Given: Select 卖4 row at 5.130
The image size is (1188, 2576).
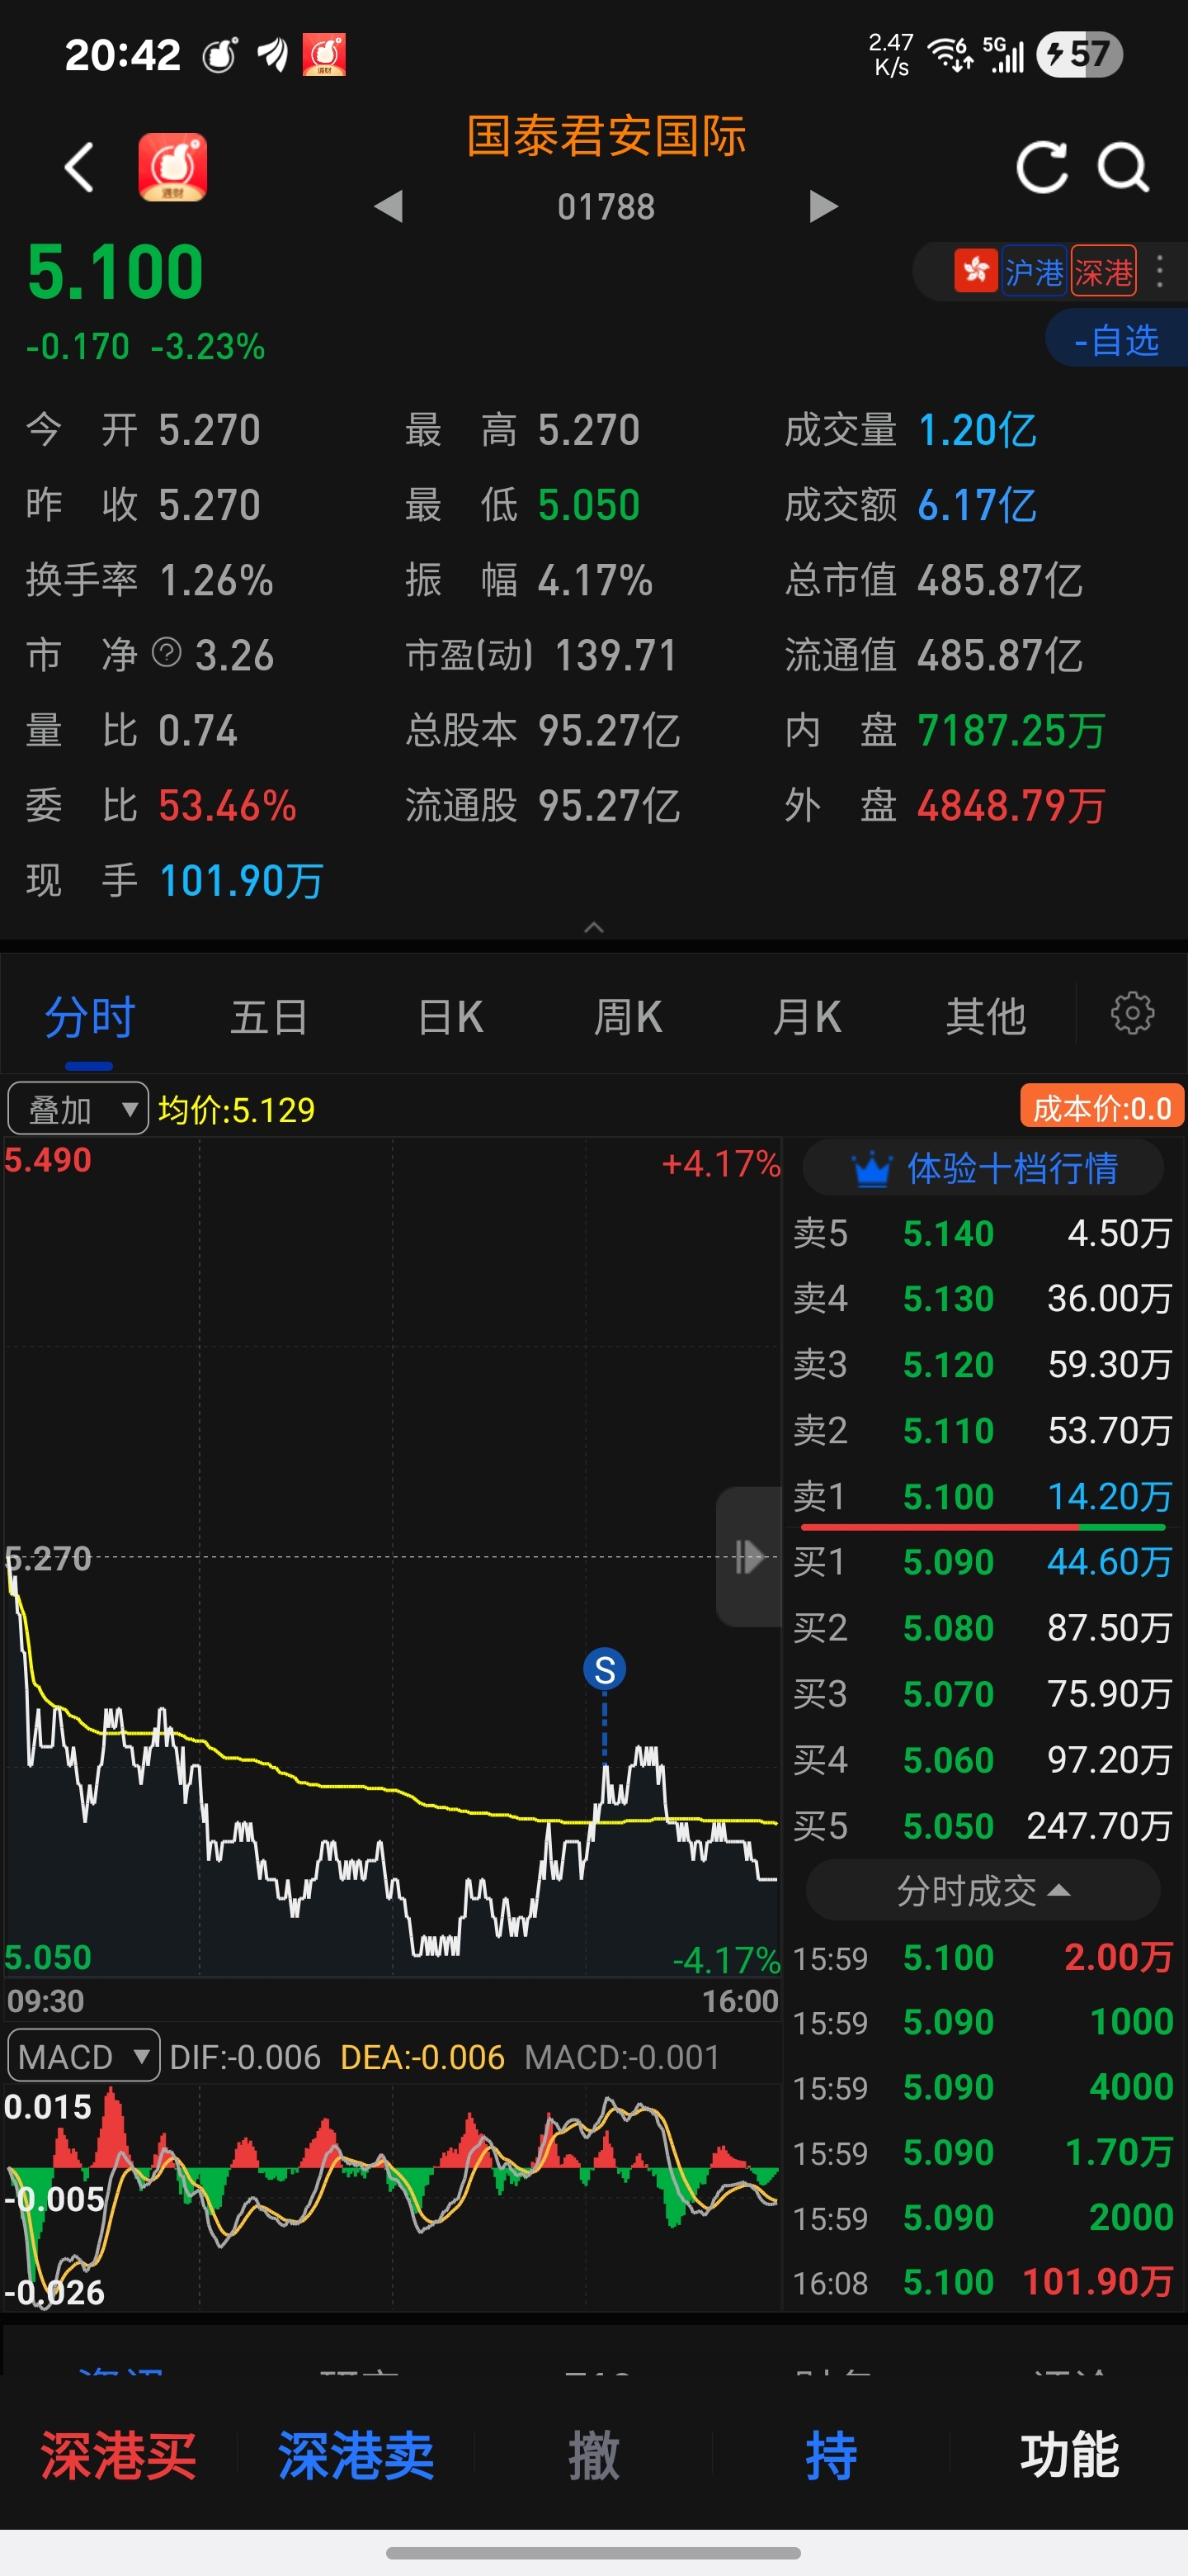Looking at the screenshot, I should (x=983, y=1298).
